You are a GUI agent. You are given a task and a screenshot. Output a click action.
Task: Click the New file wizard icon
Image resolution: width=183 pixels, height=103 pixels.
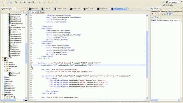pos(3,2)
